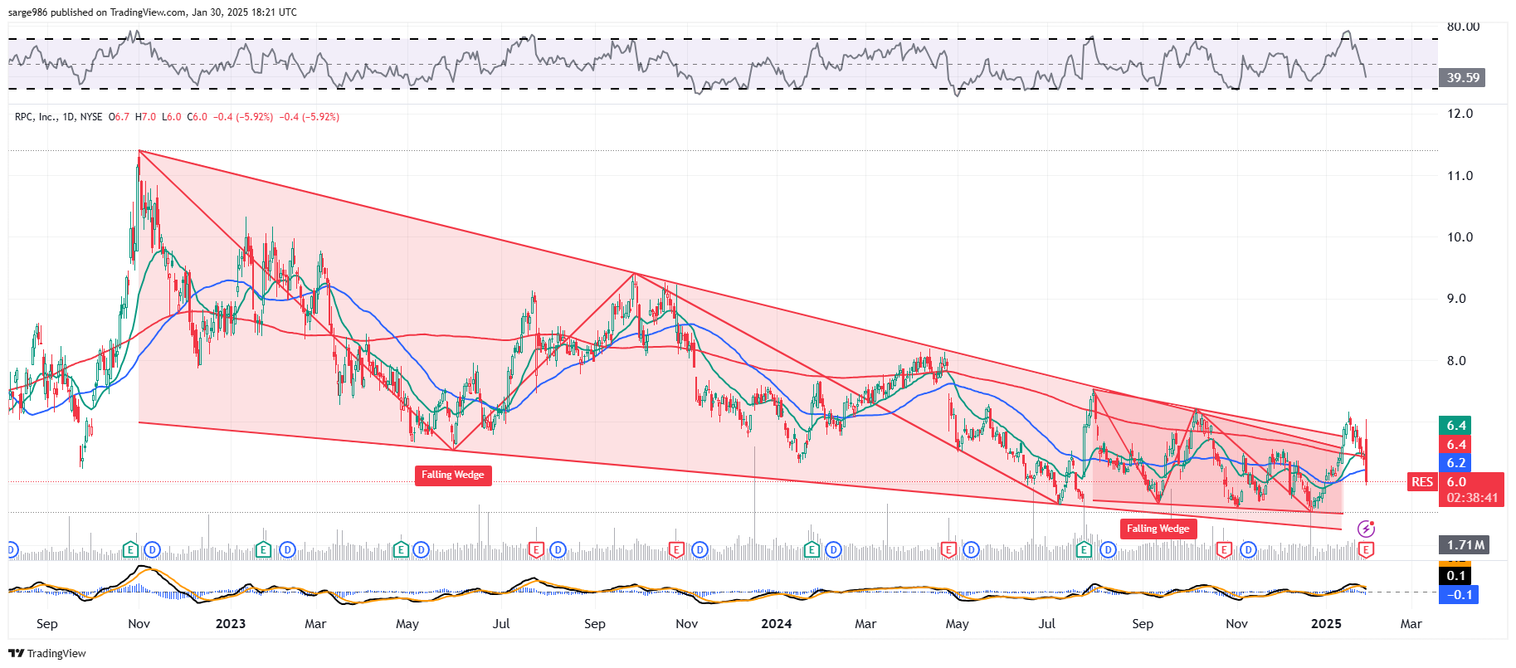Click the blue 6.2 moving average price label
1516x668 pixels.
(1456, 463)
